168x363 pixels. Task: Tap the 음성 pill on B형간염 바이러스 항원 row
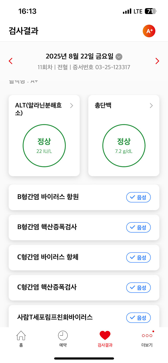[x=138, y=197]
